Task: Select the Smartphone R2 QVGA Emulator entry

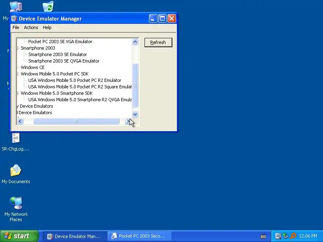Action: 80,100
